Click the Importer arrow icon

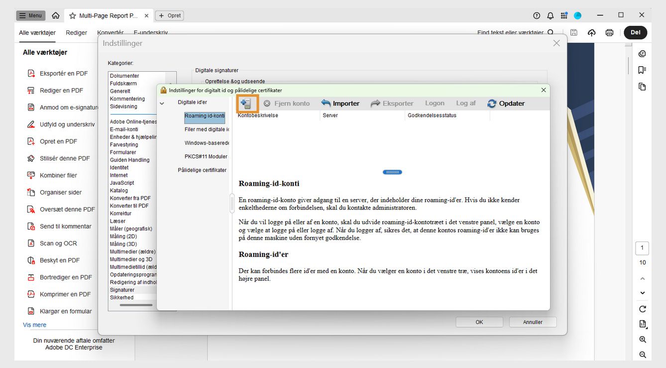325,103
